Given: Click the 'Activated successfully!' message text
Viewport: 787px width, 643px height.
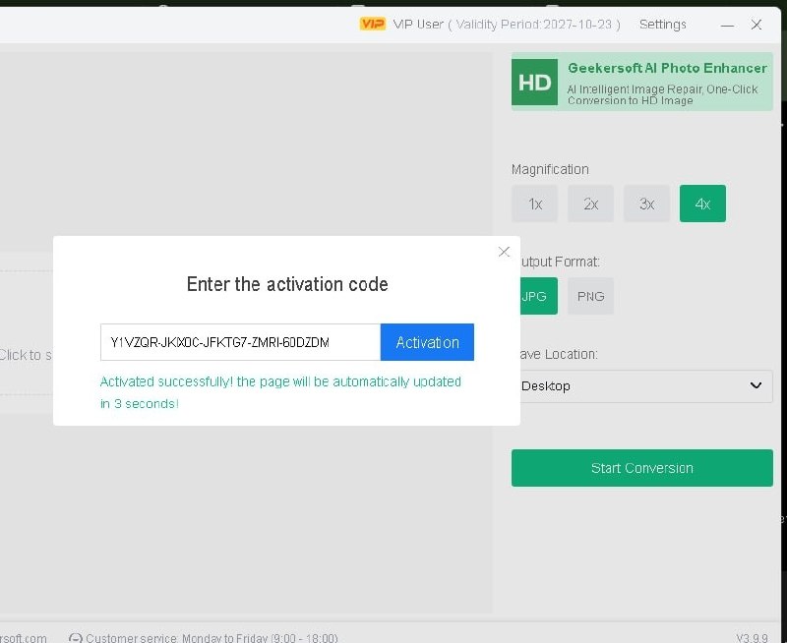Looking at the screenshot, I should [280, 392].
